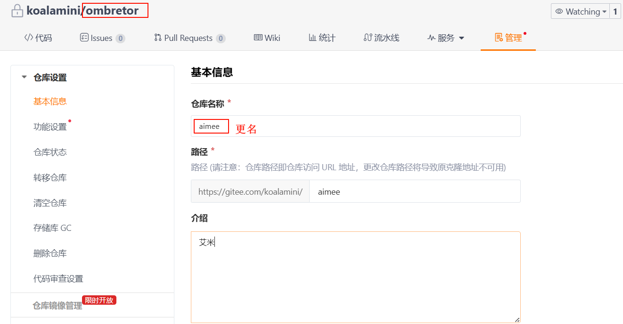This screenshot has width=623, height=324.
Task: Select the 管理 tab
Action: [x=508, y=38]
